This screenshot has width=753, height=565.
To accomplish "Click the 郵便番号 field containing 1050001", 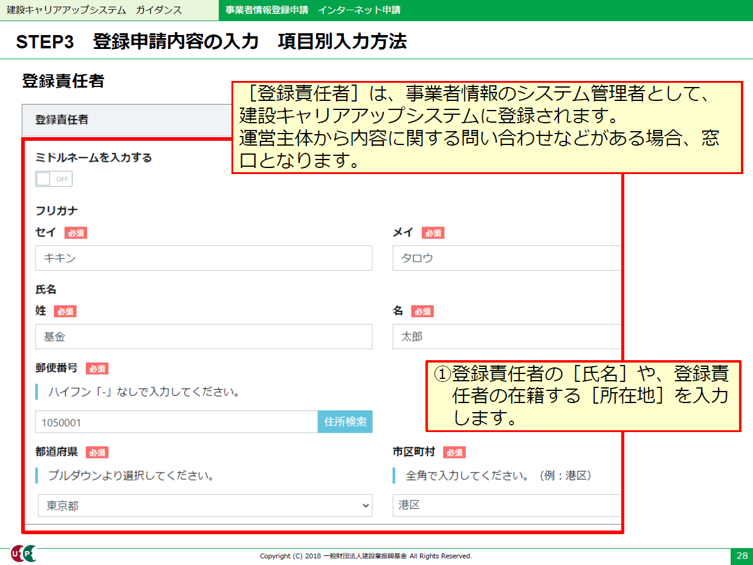I will (176, 422).
